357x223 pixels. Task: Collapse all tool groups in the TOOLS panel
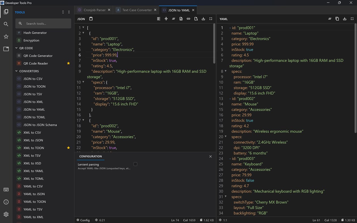pos(69,12)
